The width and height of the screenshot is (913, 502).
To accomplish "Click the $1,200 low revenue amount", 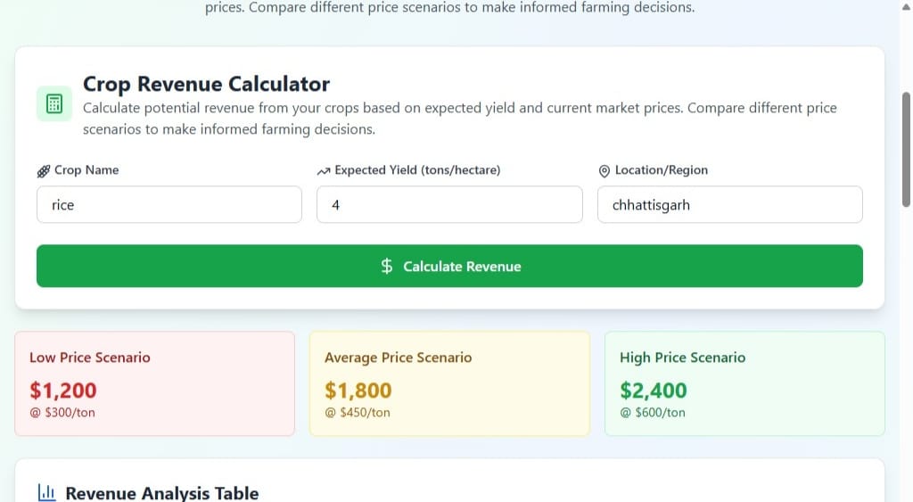I will pos(63,391).
